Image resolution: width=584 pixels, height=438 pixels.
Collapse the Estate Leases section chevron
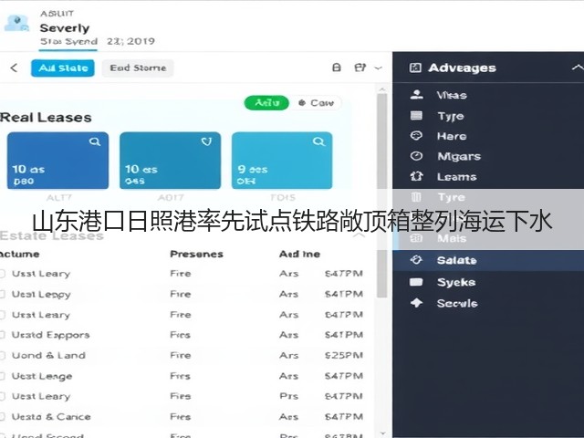point(359,235)
